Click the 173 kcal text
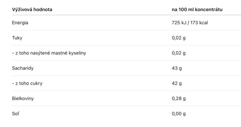The image size is (241, 127). coord(199,23)
